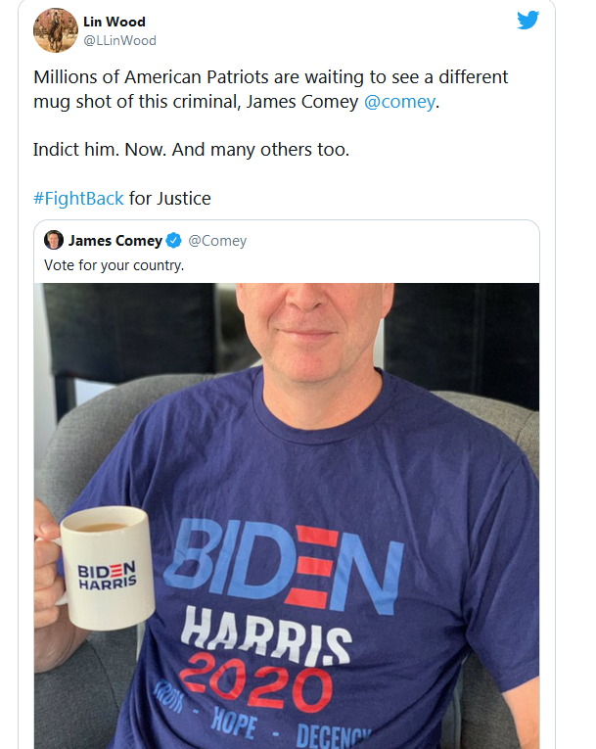Image resolution: width=596 pixels, height=749 pixels.
Task: Open the quoted tweet photo
Action: [287, 516]
